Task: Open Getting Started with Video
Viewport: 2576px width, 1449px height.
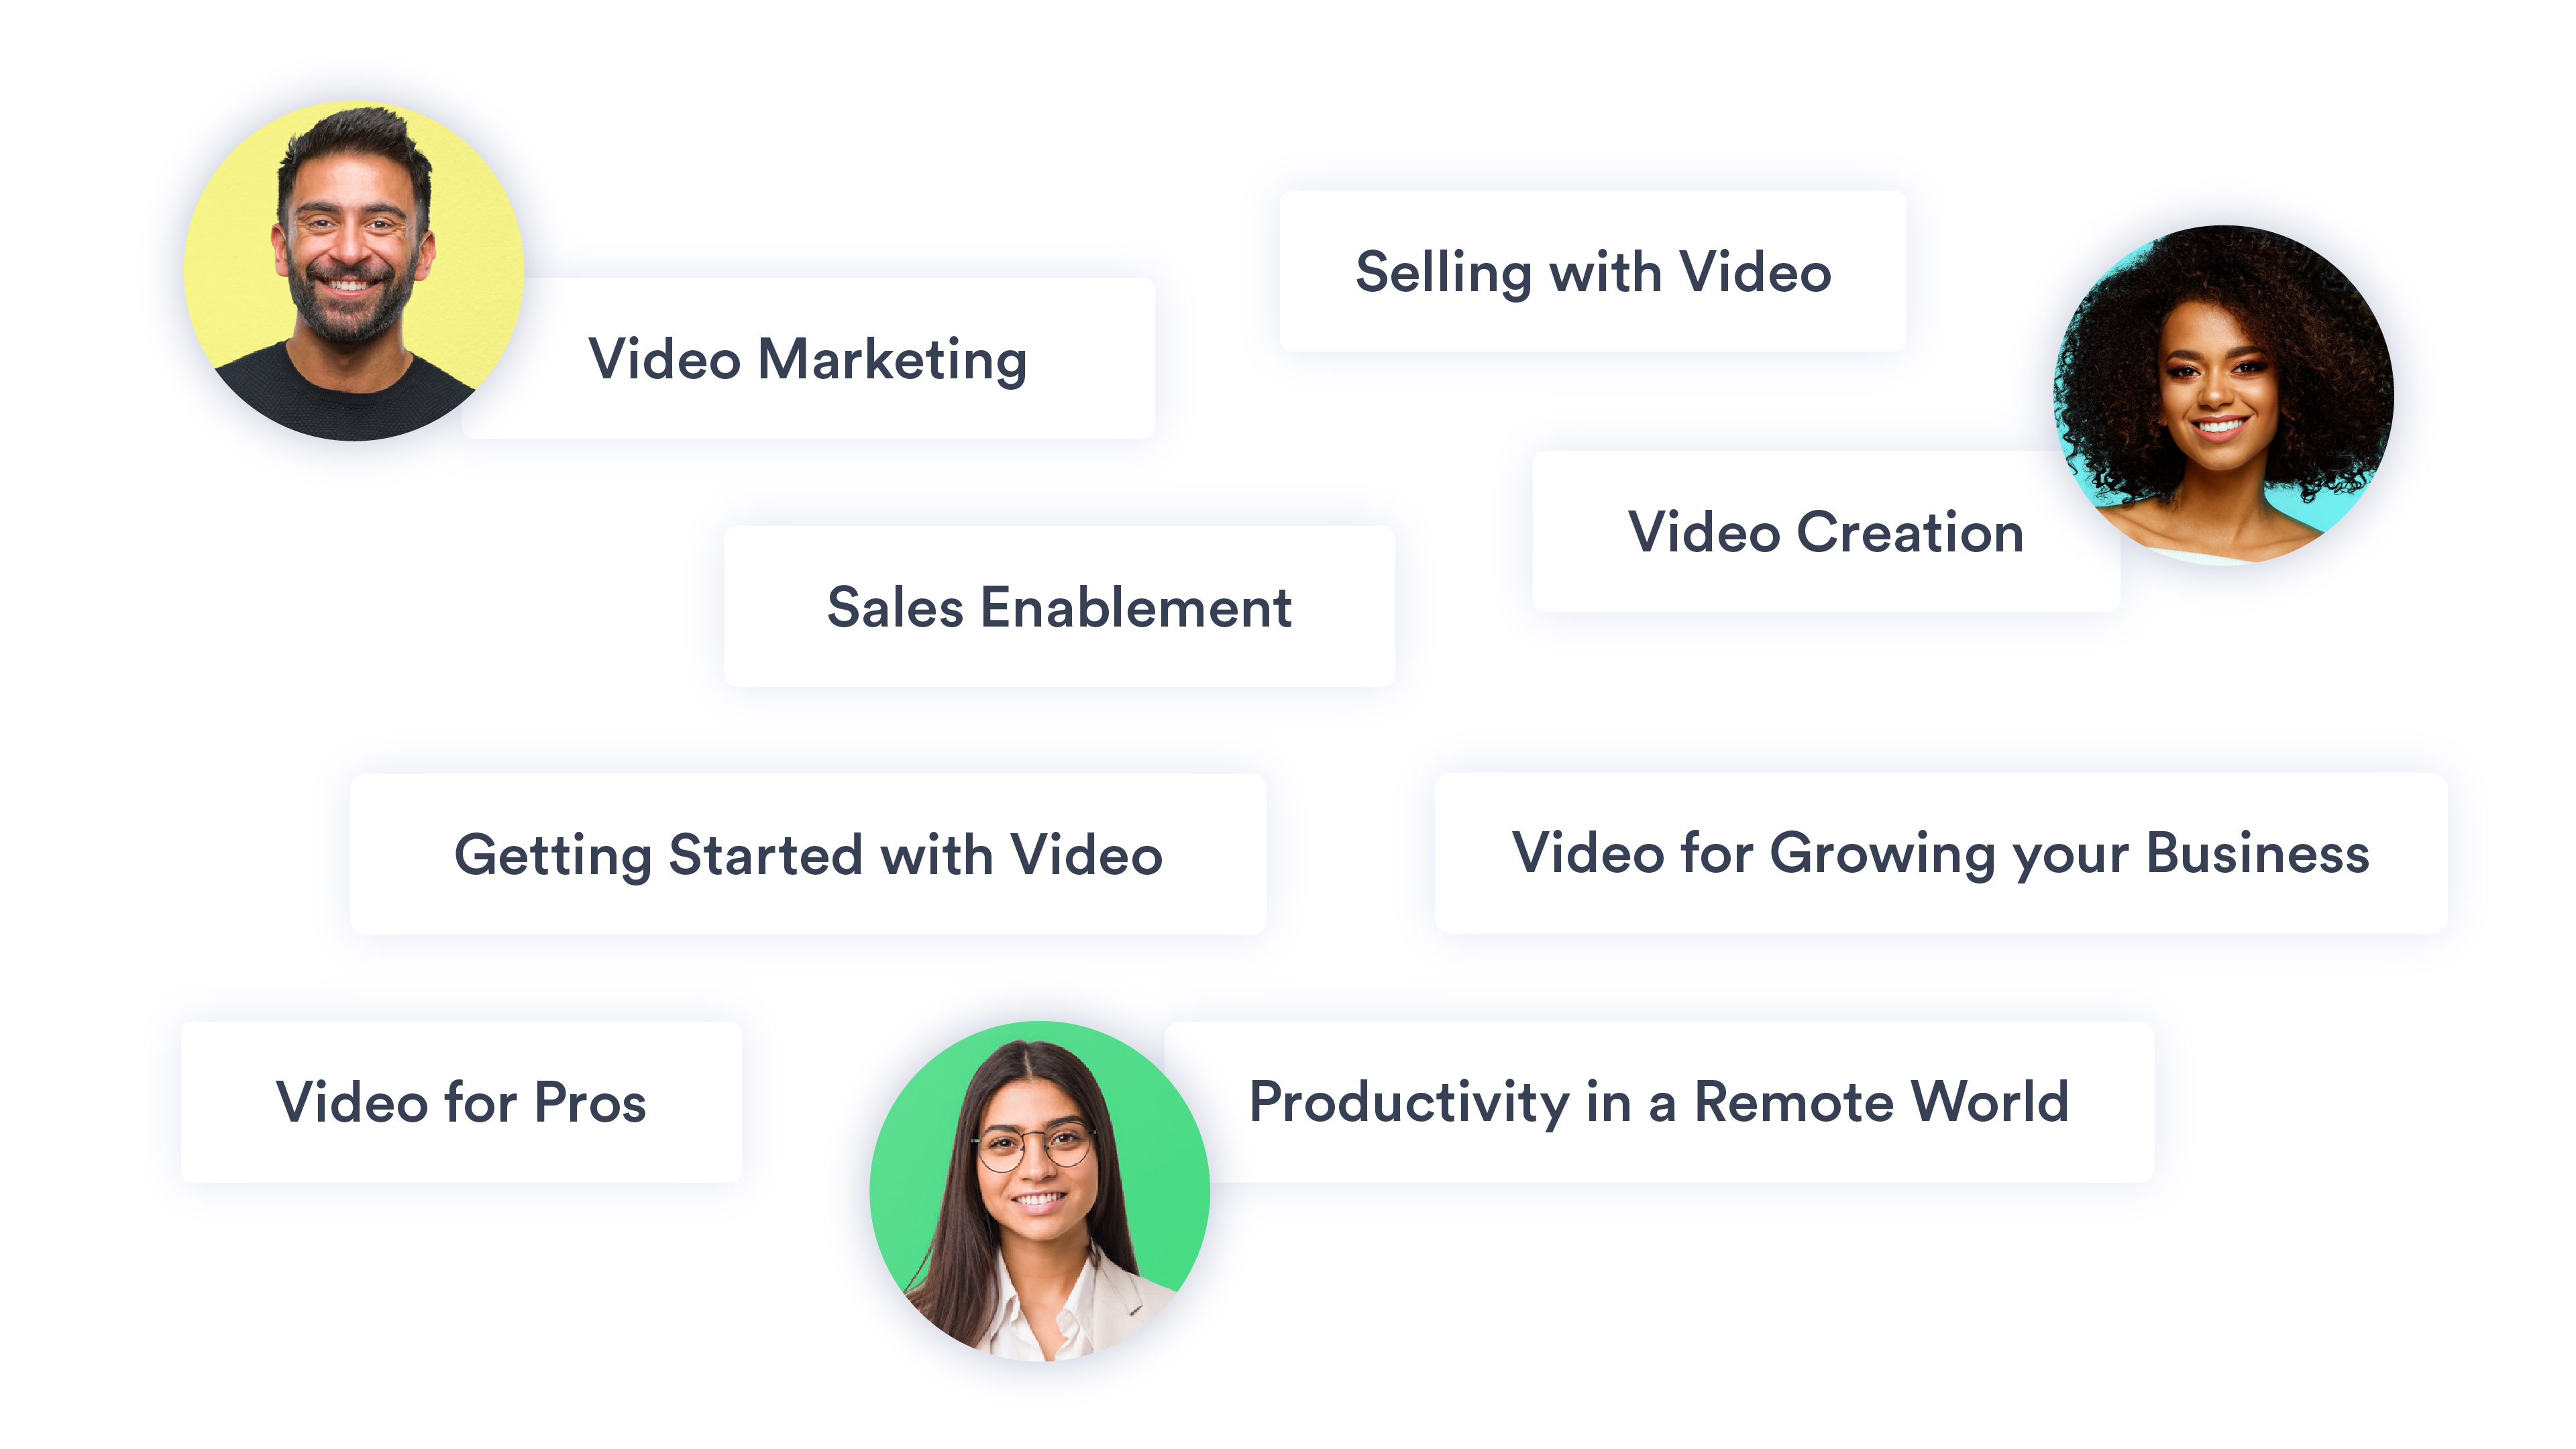Action: (808, 854)
